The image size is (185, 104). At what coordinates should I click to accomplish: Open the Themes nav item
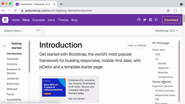coord(63,20)
